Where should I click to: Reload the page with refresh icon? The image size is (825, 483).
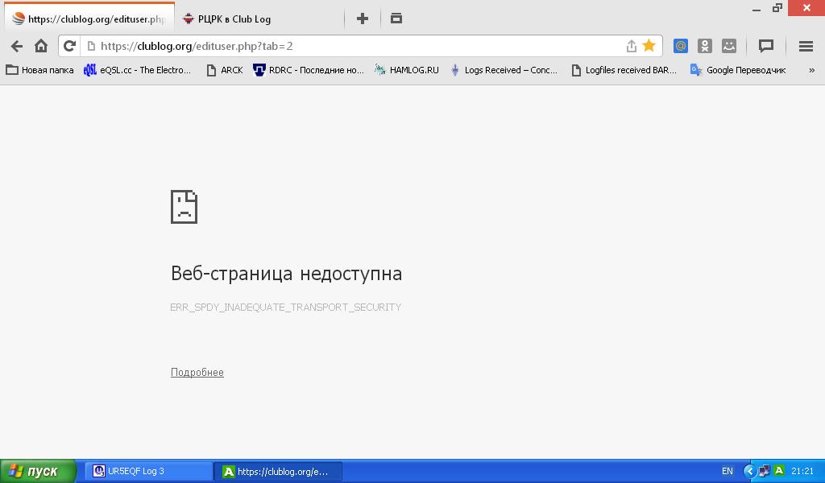[x=69, y=46]
